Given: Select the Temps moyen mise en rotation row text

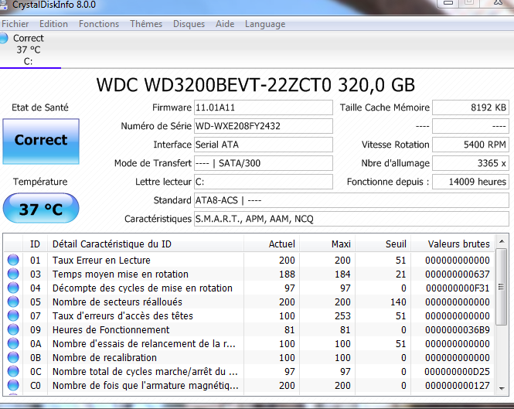Looking at the screenshot, I should pyautogui.click(x=121, y=274).
